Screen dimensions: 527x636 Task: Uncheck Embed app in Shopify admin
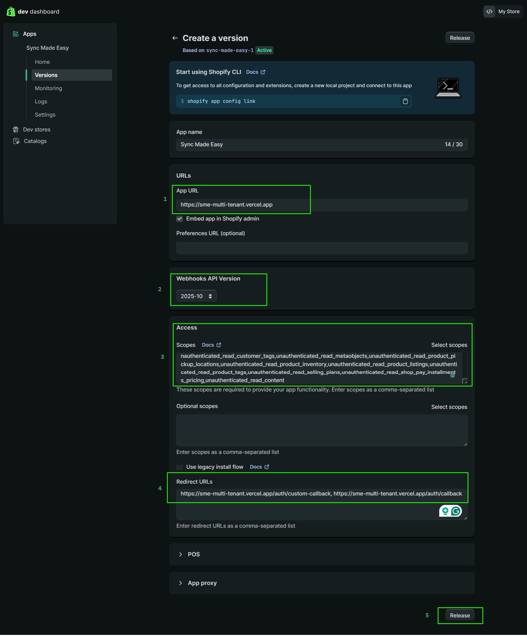pos(180,219)
